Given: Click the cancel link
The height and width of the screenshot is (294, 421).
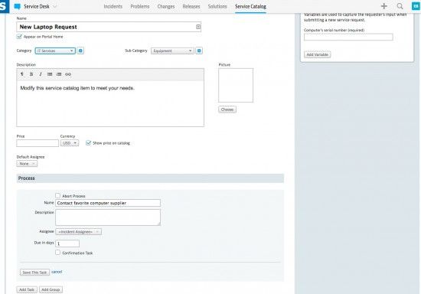Looking at the screenshot, I should pyautogui.click(x=57, y=272).
